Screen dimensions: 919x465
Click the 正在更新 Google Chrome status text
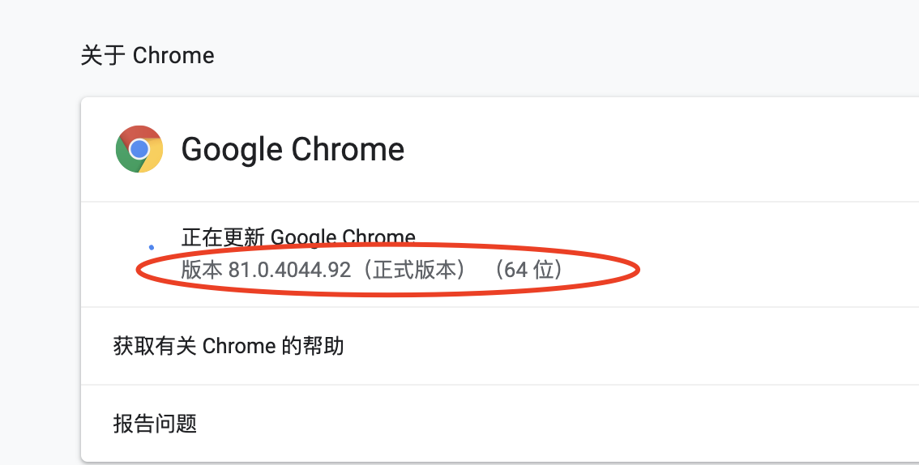(x=298, y=237)
